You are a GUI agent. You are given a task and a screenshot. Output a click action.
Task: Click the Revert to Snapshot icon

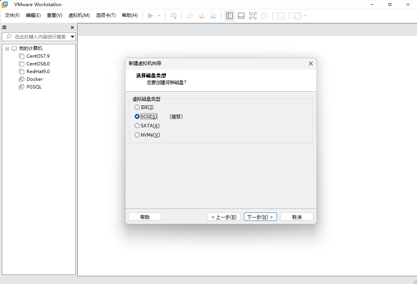(202, 16)
